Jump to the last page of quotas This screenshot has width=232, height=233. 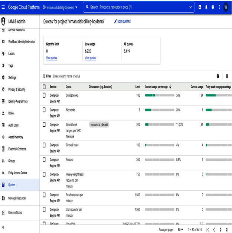(227, 230)
